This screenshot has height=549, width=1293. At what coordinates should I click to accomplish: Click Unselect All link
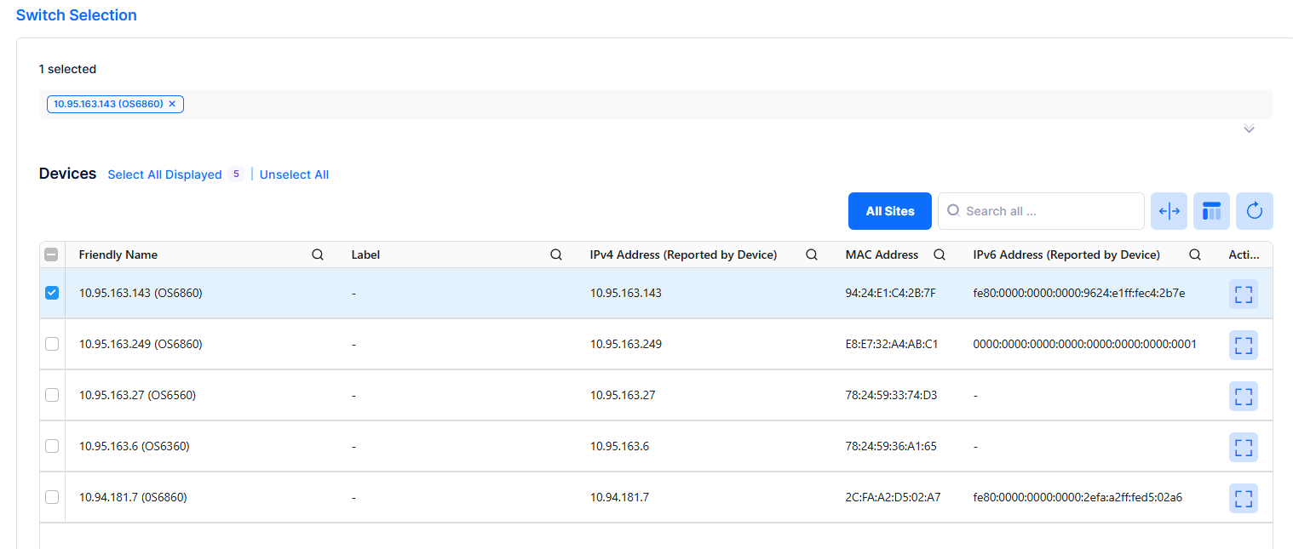[x=294, y=174]
